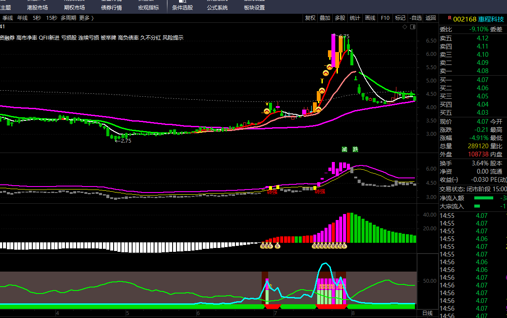Click the 6.75 high price label

click(x=344, y=37)
